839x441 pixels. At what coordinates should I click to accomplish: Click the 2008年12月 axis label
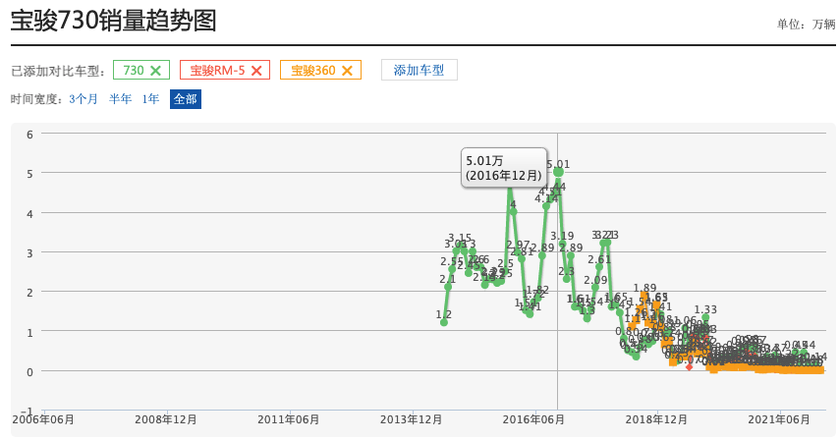[x=166, y=419]
